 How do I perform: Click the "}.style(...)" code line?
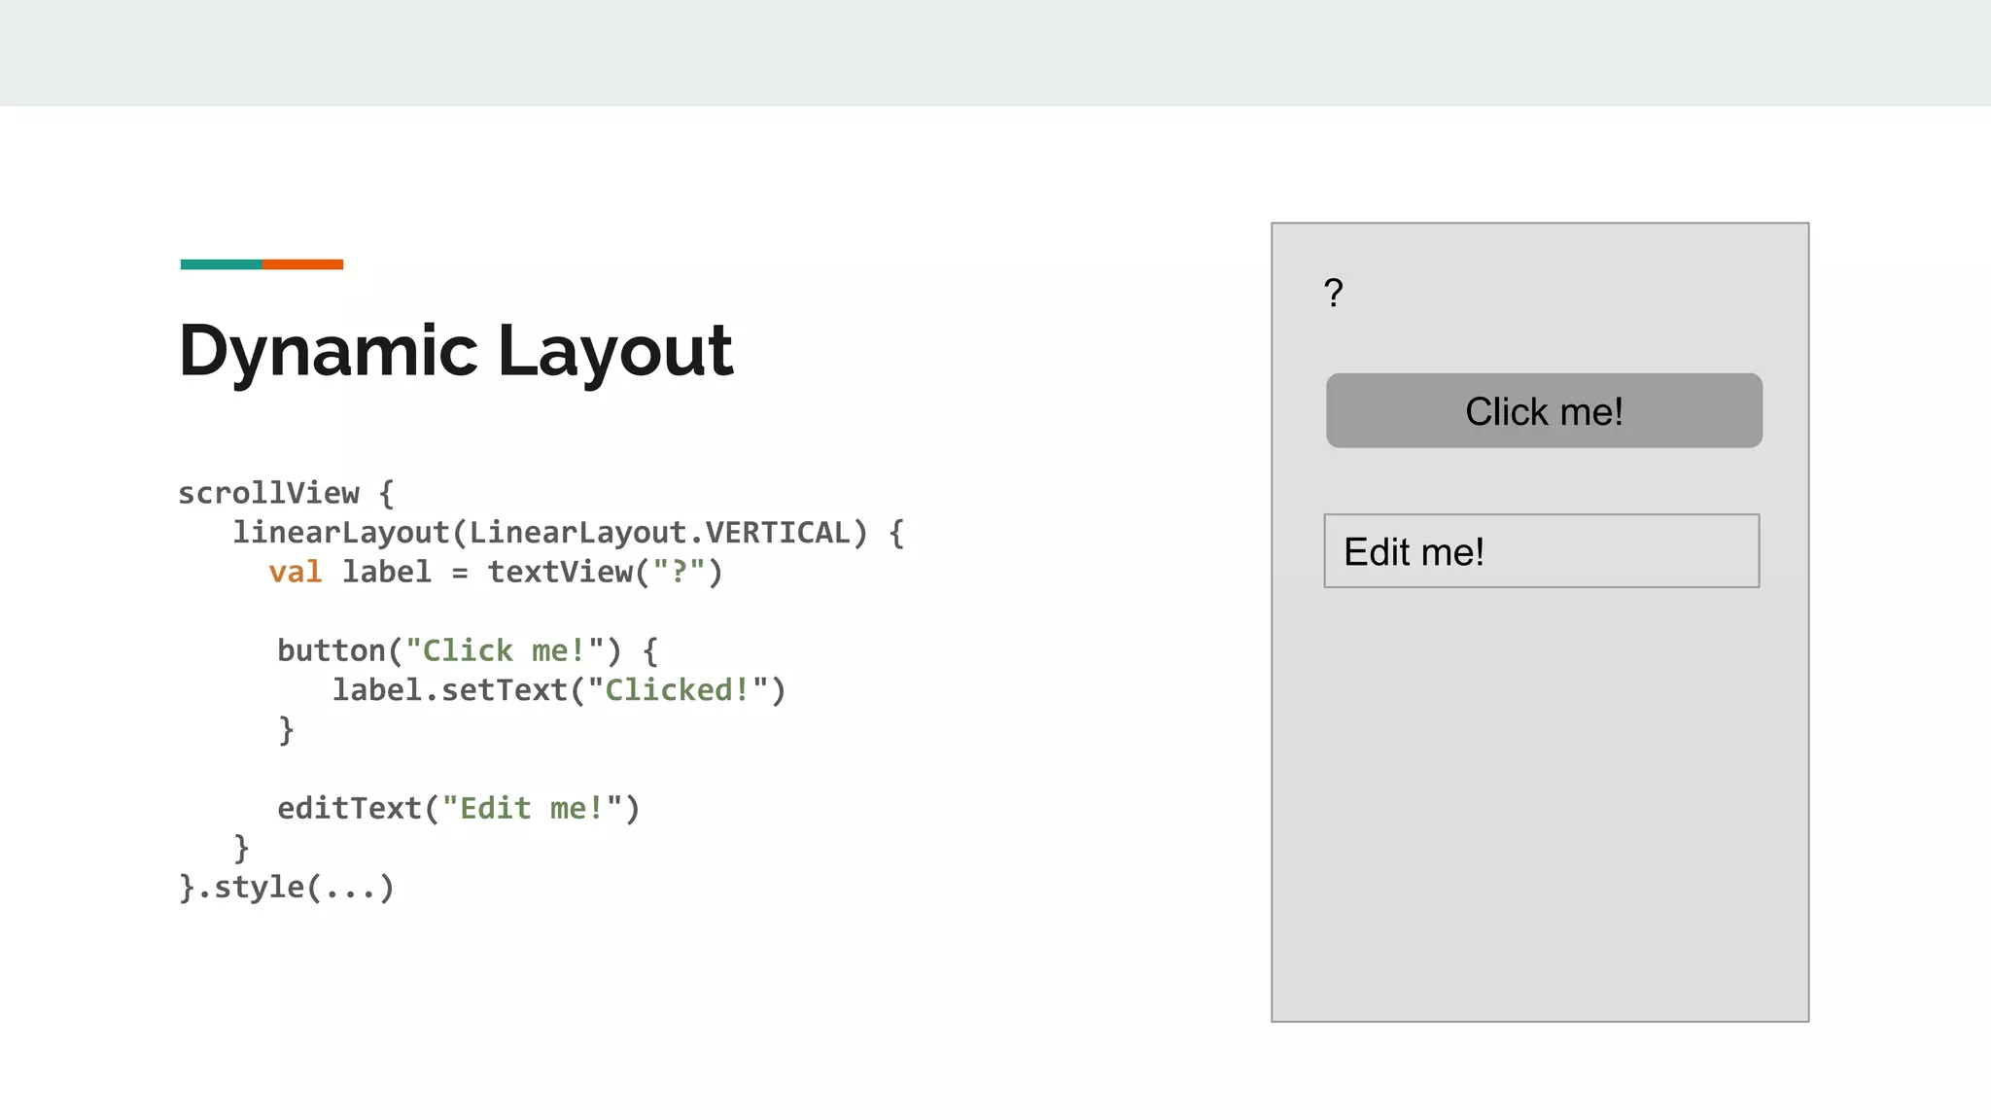287,887
